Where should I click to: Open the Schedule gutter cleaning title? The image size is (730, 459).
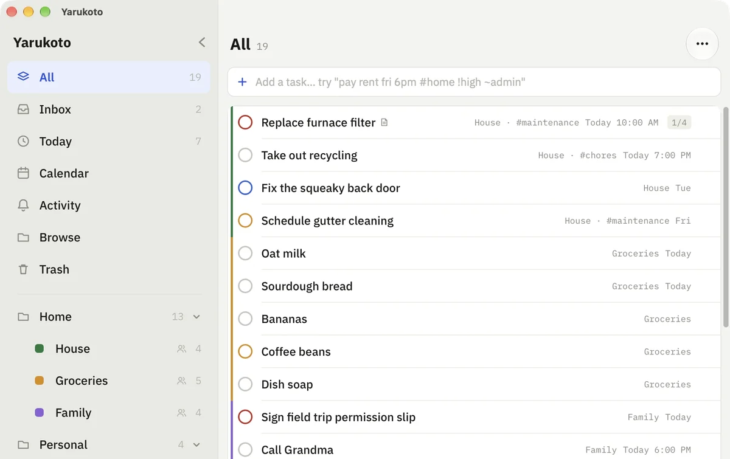[x=327, y=221]
